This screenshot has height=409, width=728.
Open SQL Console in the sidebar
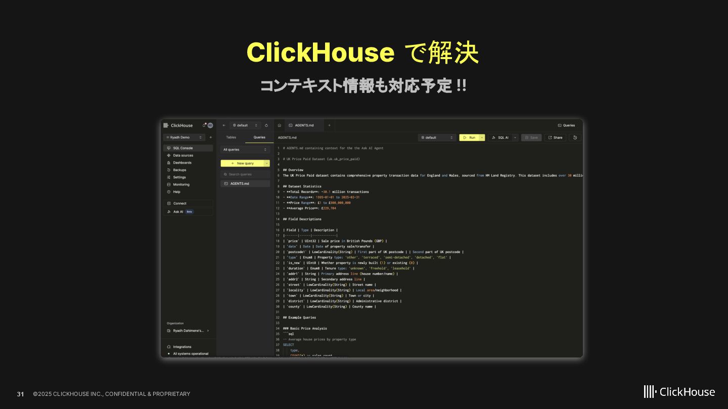point(188,148)
